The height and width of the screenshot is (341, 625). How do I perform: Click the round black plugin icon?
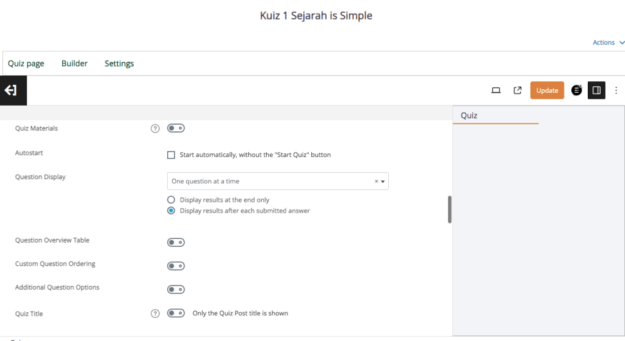(576, 90)
